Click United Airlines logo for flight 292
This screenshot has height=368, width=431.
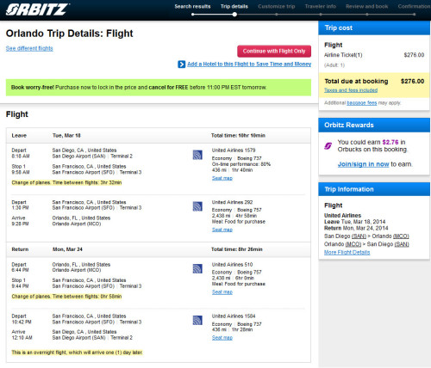point(197,206)
